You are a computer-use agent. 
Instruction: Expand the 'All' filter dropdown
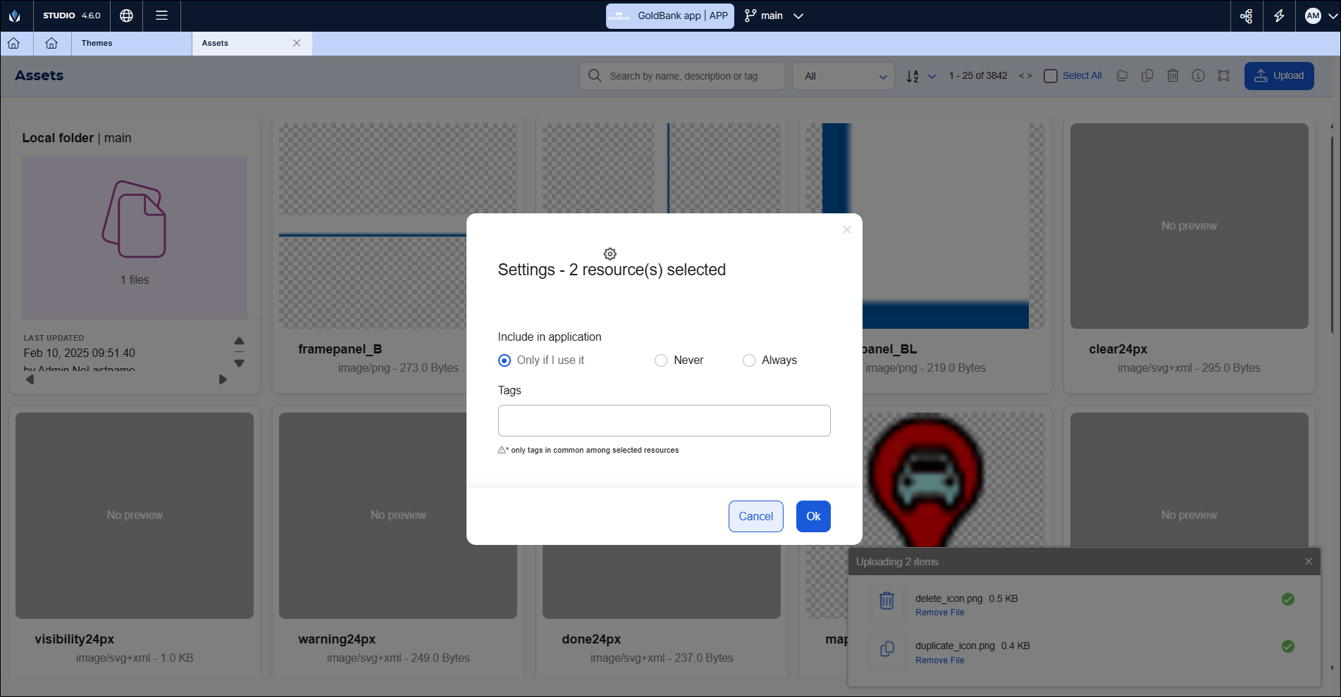point(843,76)
